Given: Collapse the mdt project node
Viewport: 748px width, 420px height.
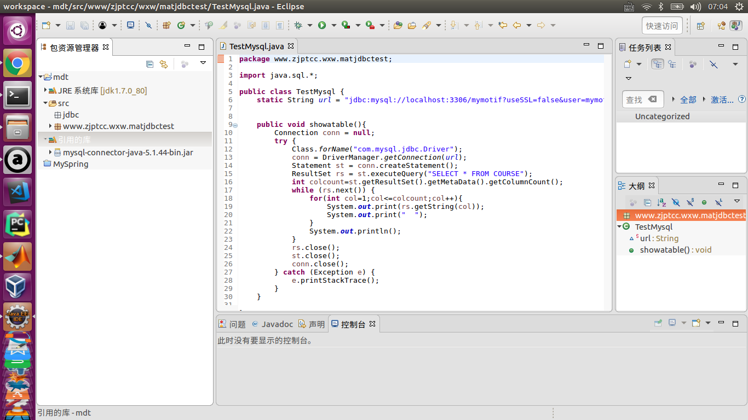Looking at the screenshot, I should click(x=41, y=77).
